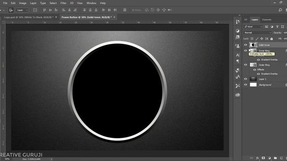The width and height of the screenshot is (287, 161).
Task: Filter layers by shape layers
Action: 283,27
